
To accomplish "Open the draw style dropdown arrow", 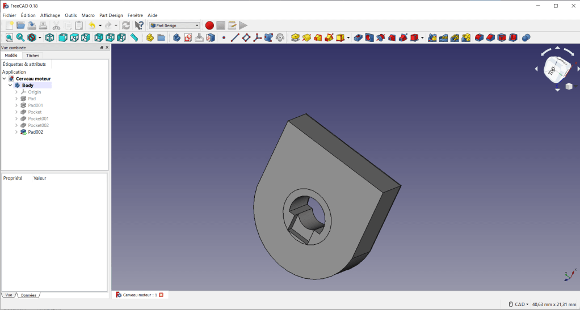I will click(39, 37).
